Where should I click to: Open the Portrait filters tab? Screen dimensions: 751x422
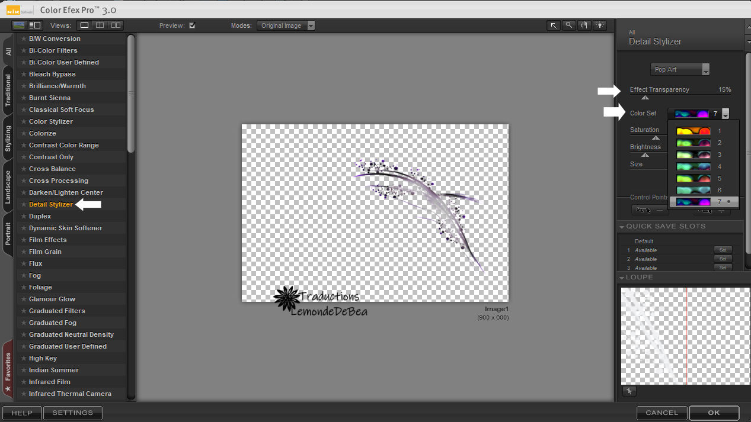pyautogui.click(x=8, y=234)
